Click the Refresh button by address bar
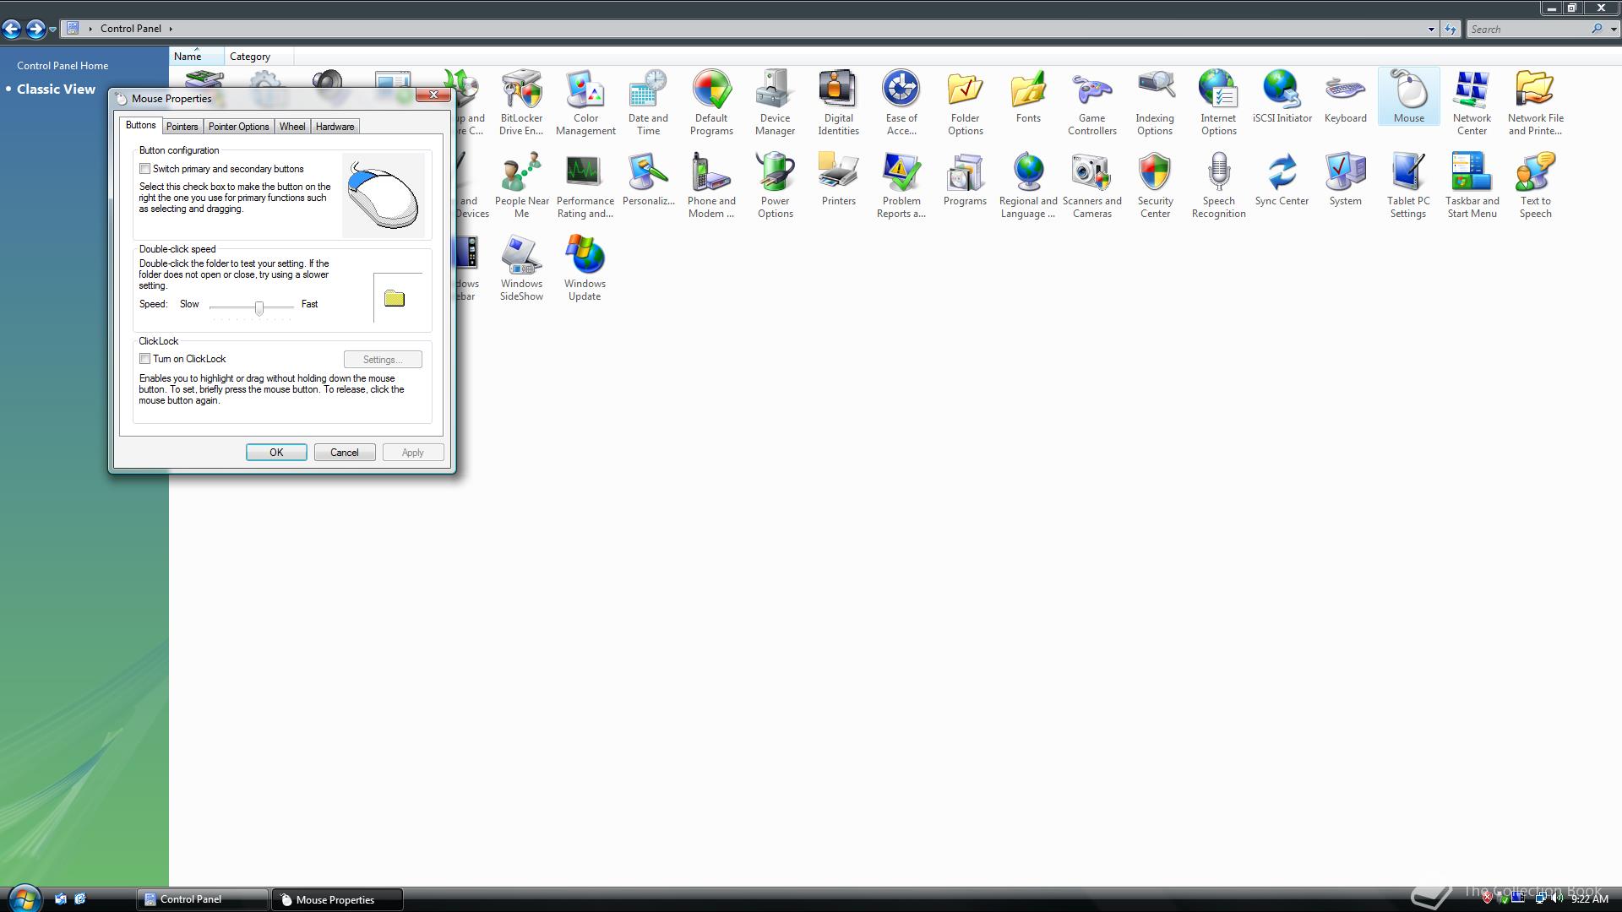 [x=1451, y=29]
